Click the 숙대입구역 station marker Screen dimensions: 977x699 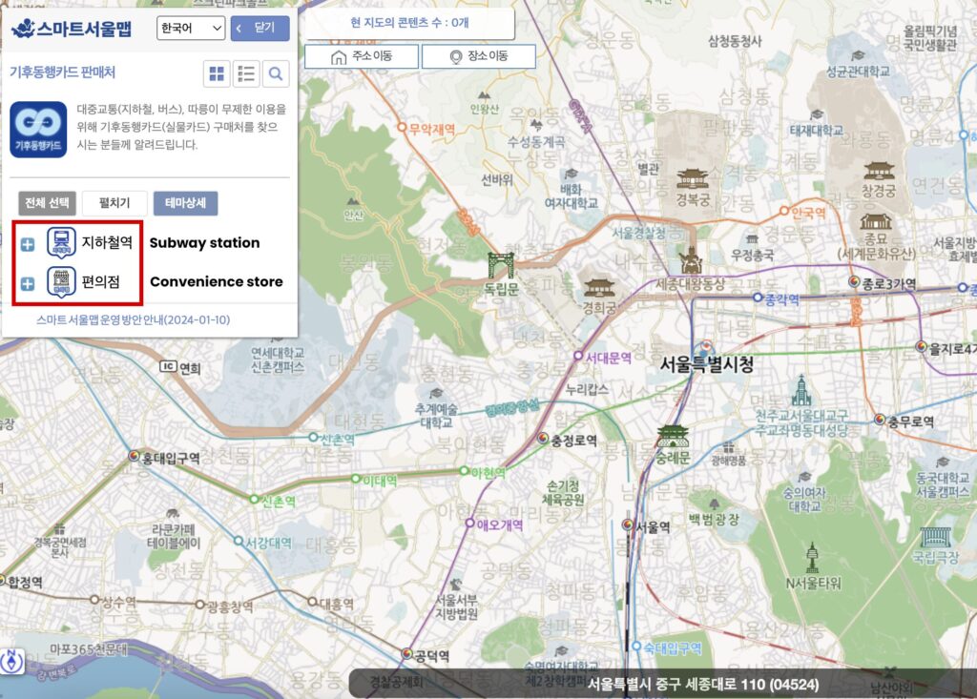tap(636, 646)
